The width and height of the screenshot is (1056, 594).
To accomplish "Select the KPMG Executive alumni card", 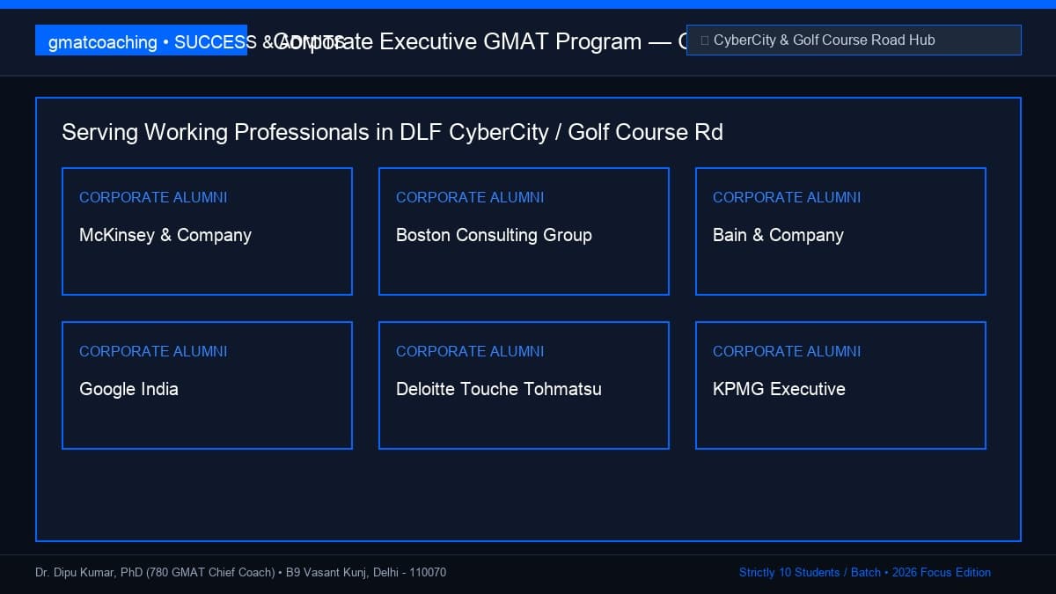I will pyautogui.click(x=840, y=385).
